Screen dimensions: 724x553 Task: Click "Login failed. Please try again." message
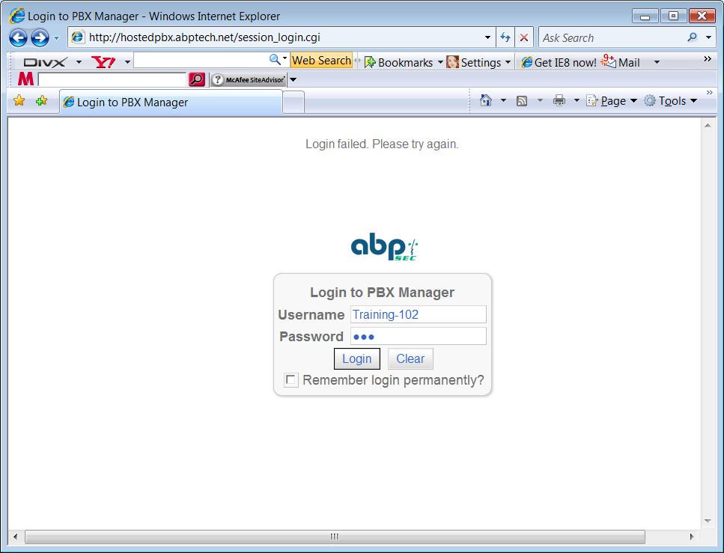[382, 144]
